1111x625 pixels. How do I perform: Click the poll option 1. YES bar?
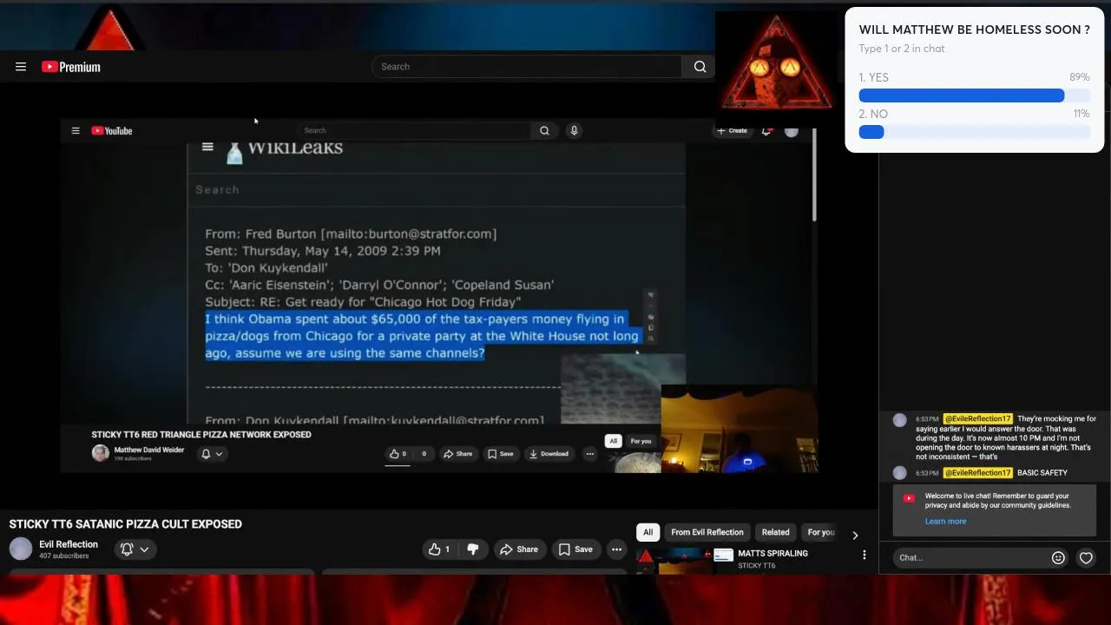[x=974, y=95]
